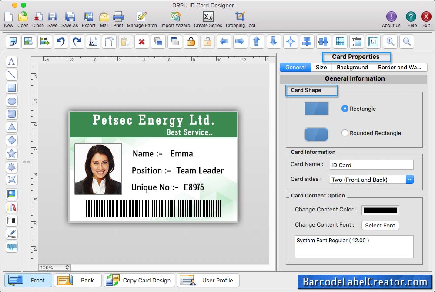Click the employee photo on card
This screenshot has height=292, width=435.
[x=98, y=169]
